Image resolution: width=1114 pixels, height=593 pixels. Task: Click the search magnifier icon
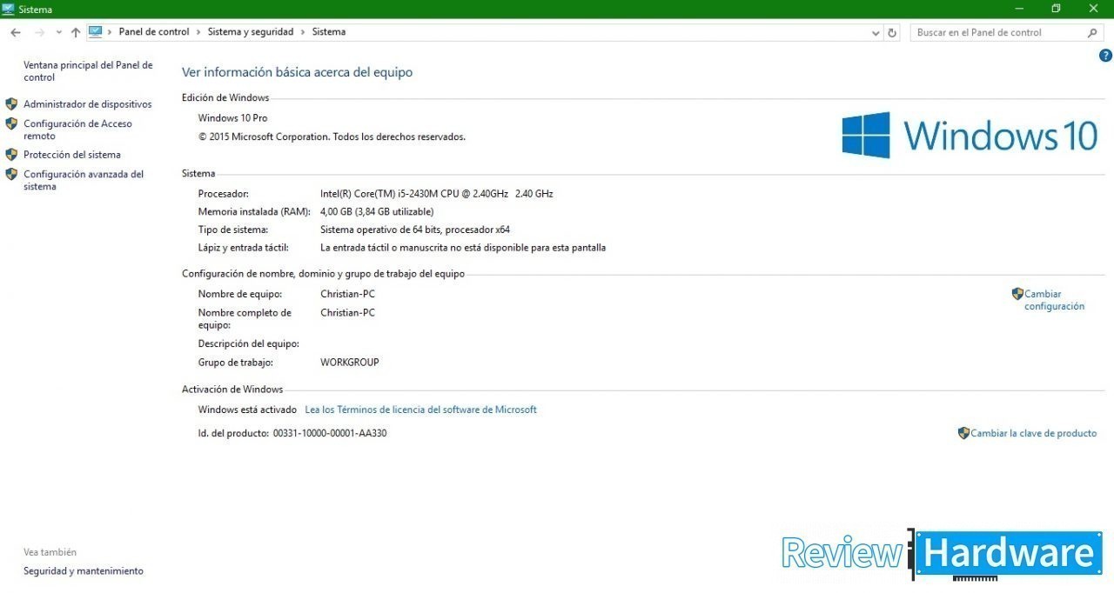1093,32
